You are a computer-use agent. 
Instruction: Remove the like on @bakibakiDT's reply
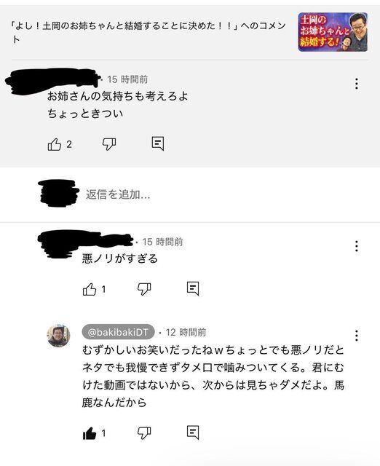click(x=90, y=433)
